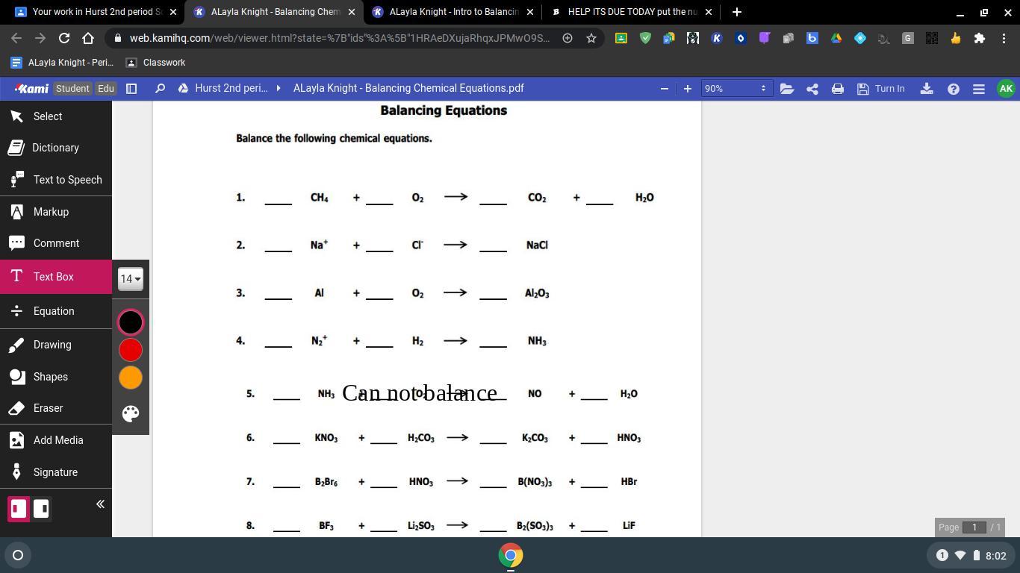This screenshot has width=1020, height=573.
Task: Click the Turn In button
Action: pyautogui.click(x=881, y=89)
